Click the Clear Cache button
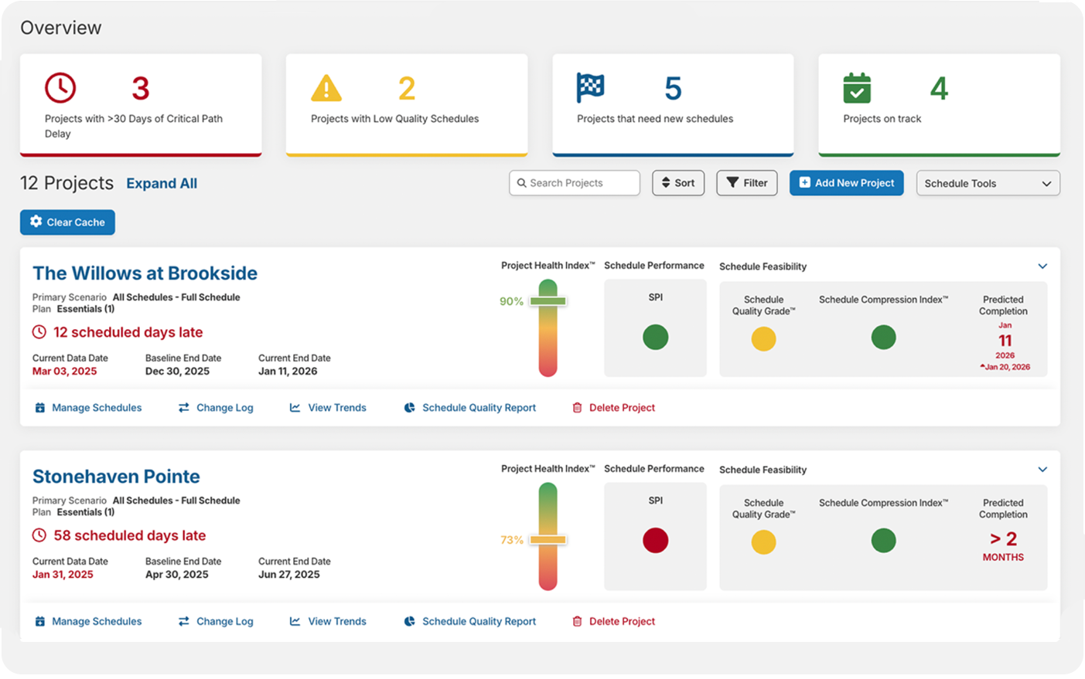Screen dimensions: 1085x679 67,222
